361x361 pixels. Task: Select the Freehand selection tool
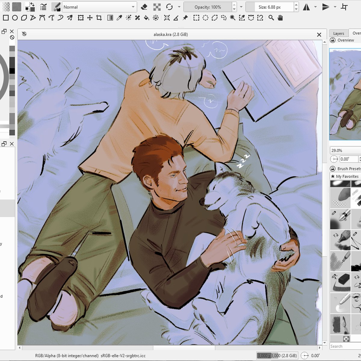click(x=224, y=18)
